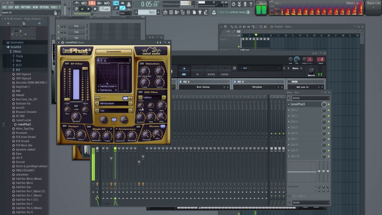
Task: Open the ADD menu
Action: pos(17,7)
